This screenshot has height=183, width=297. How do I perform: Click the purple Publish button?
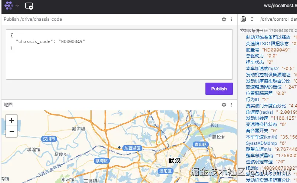coord(219,89)
